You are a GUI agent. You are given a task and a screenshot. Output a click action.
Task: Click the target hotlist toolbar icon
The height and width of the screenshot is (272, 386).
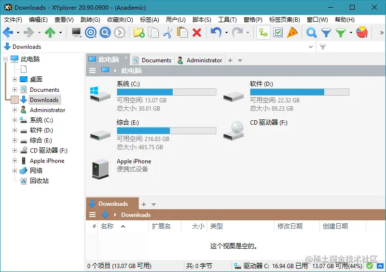coord(91,32)
